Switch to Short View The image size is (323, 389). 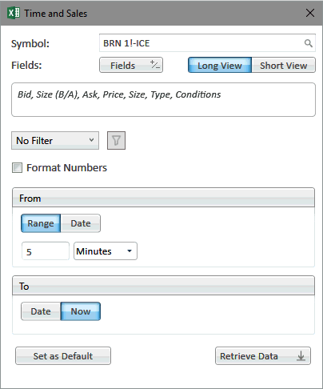pos(284,65)
